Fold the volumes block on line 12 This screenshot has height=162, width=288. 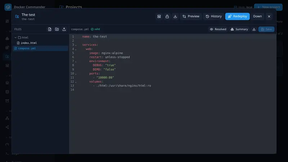pos(76,82)
